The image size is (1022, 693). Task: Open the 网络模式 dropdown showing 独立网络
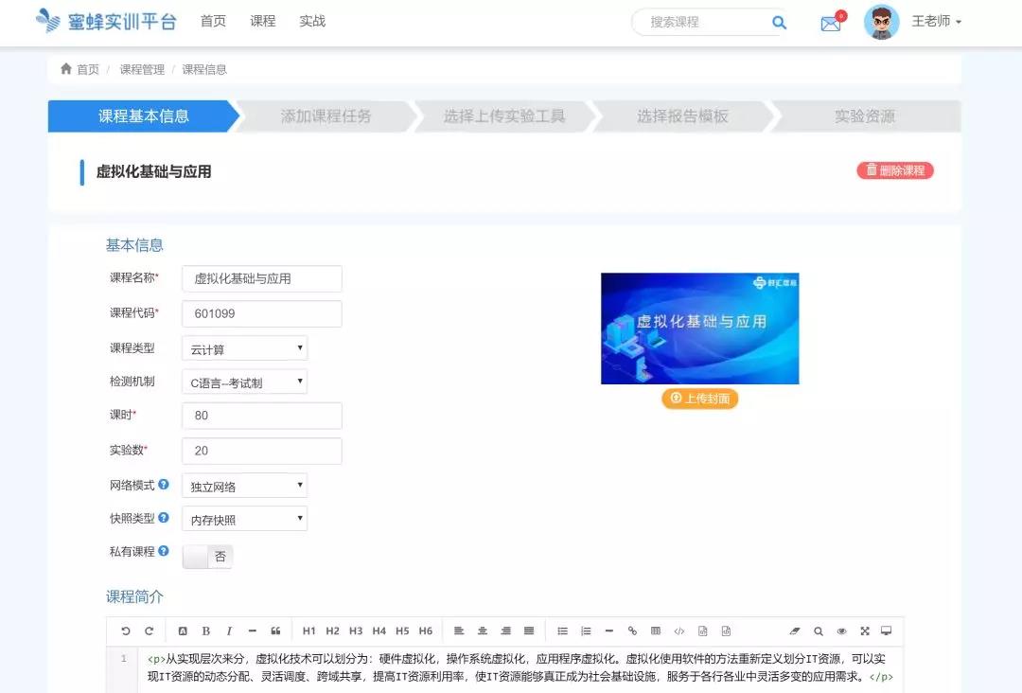(x=244, y=485)
